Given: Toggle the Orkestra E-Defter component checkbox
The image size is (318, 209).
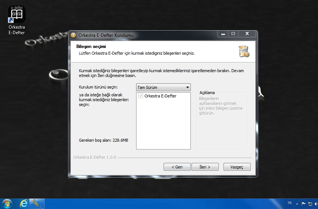Looking at the screenshot, I should pyautogui.click(x=141, y=96).
